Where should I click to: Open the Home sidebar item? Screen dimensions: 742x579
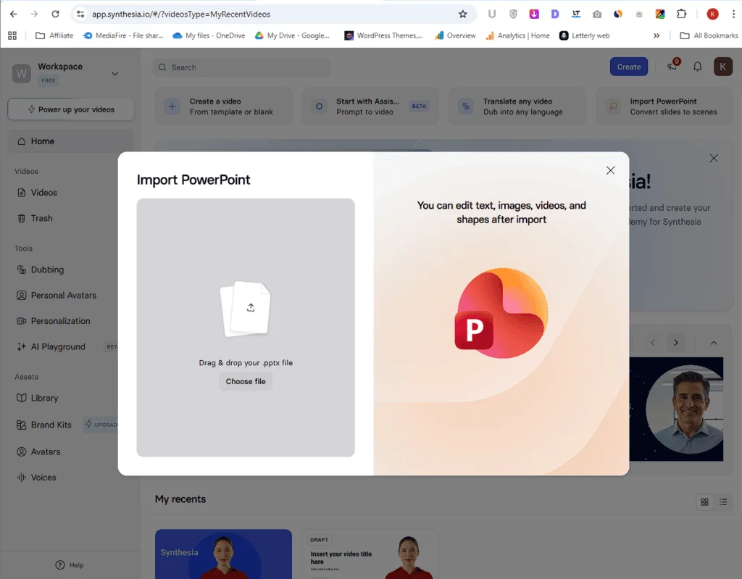point(70,141)
